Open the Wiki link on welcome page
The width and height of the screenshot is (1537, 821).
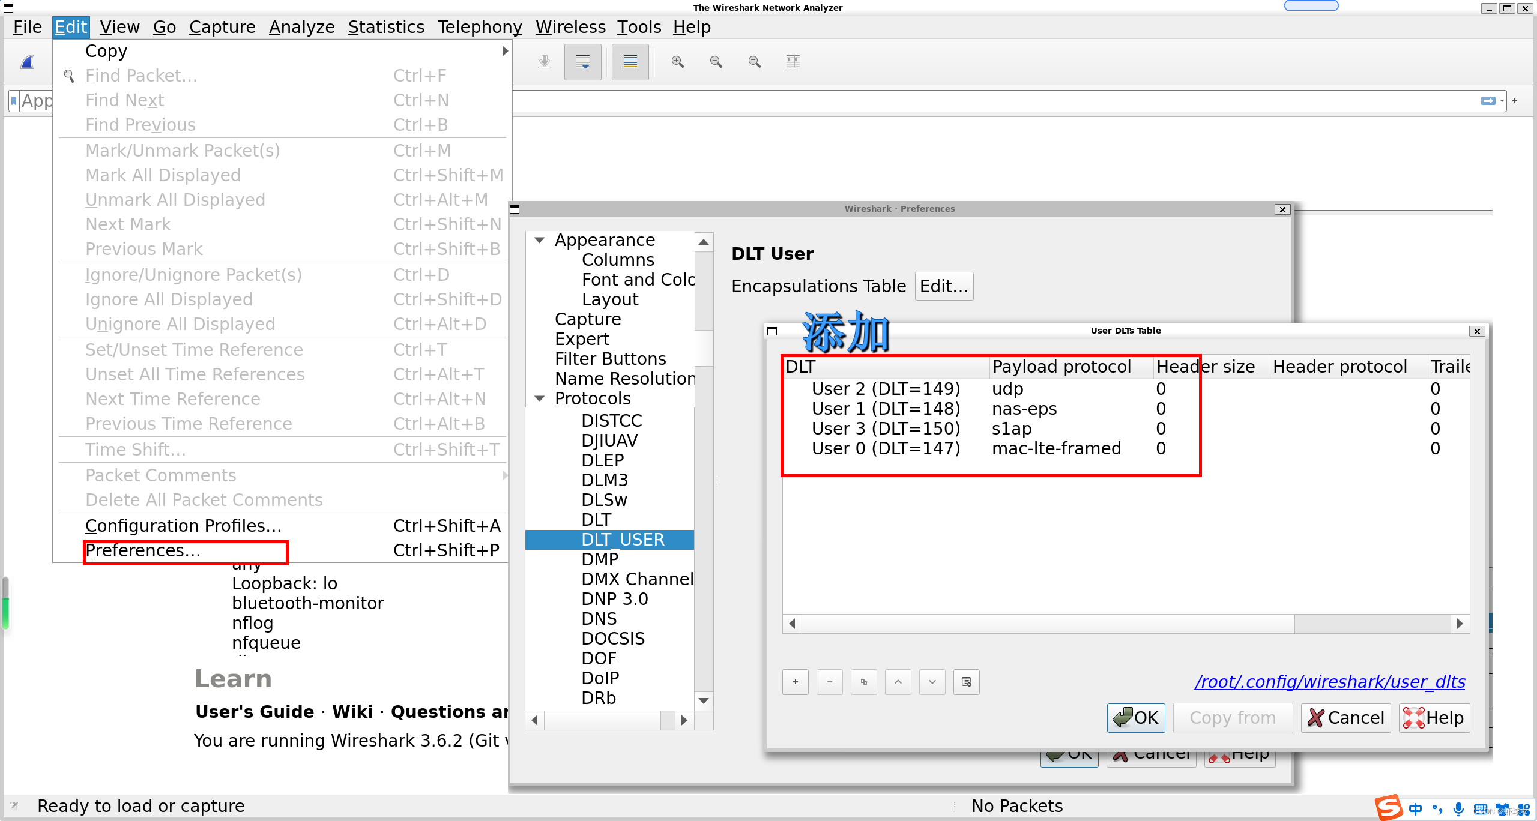pyautogui.click(x=352, y=712)
